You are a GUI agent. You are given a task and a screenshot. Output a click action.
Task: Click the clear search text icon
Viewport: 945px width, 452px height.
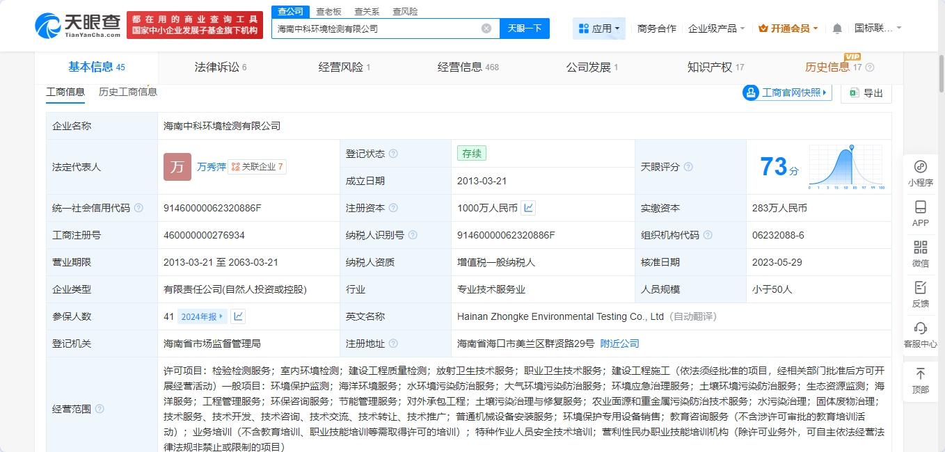[486, 29]
